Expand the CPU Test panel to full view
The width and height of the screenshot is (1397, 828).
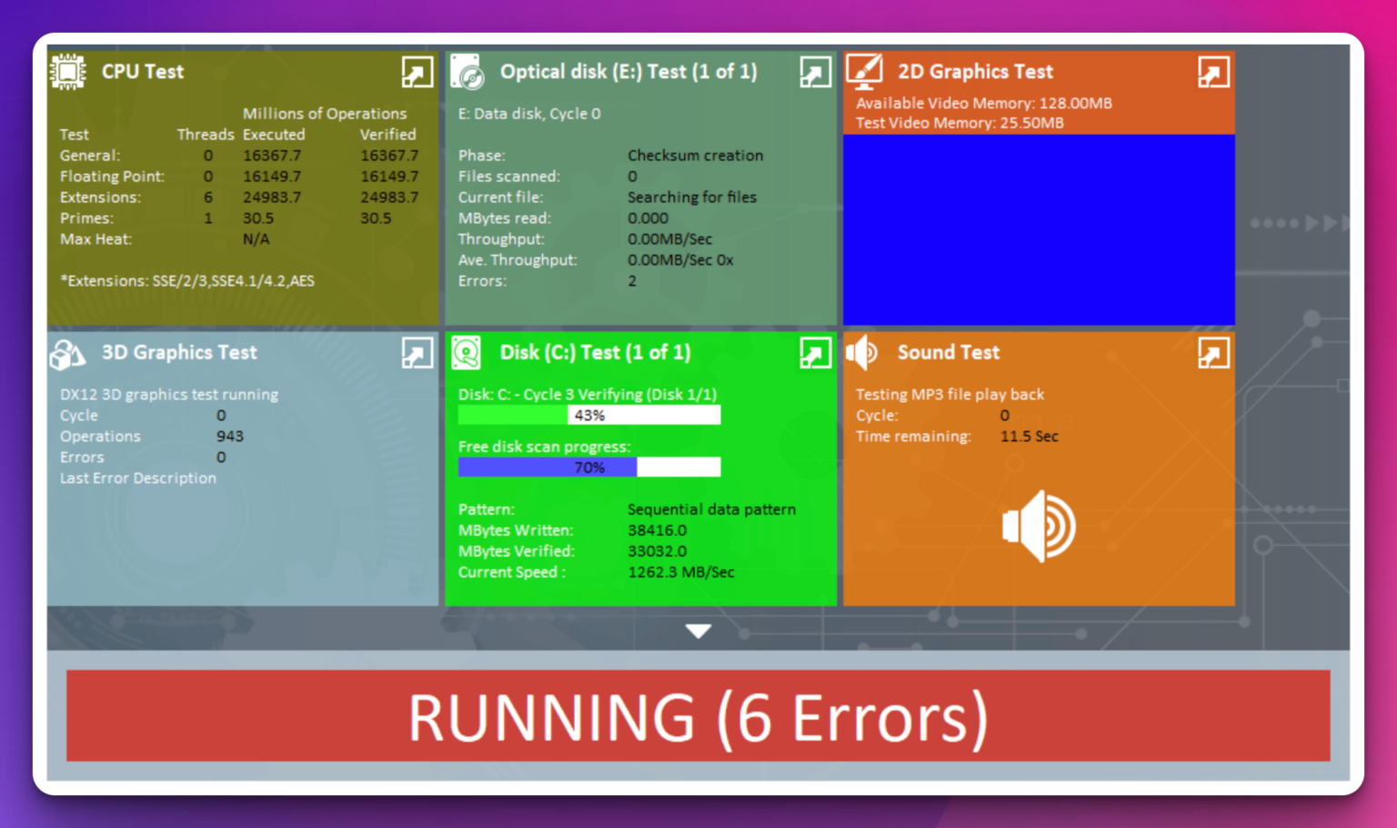click(x=417, y=72)
